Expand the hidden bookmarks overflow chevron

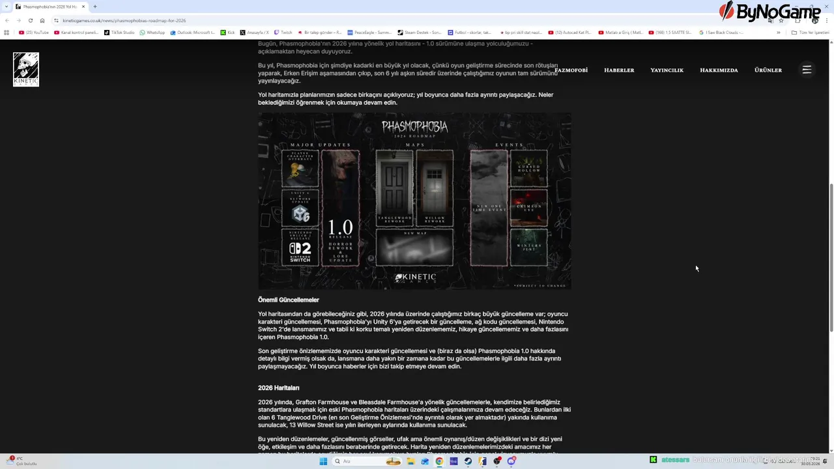click(778, 32)
